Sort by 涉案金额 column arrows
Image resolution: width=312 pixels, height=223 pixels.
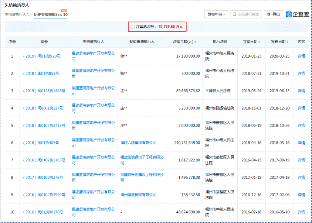point(195,42)
